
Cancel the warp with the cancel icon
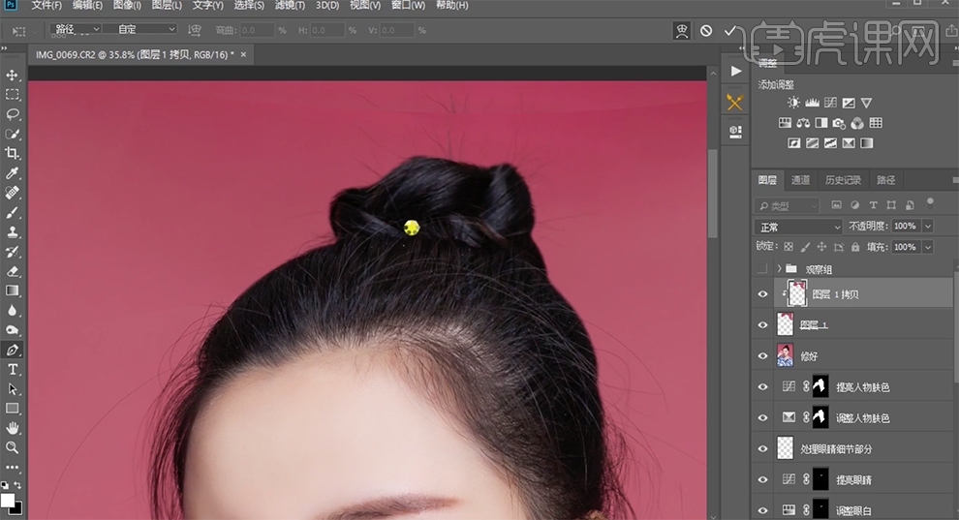(x=706, y=31)
